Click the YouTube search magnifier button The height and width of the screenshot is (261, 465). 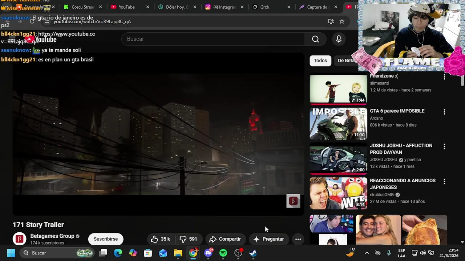[x=315, y=39]
